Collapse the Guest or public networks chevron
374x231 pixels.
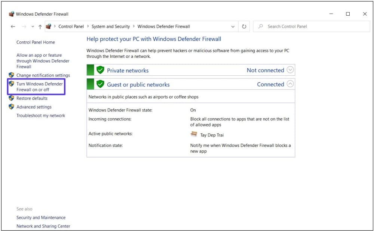coord(290,84)
